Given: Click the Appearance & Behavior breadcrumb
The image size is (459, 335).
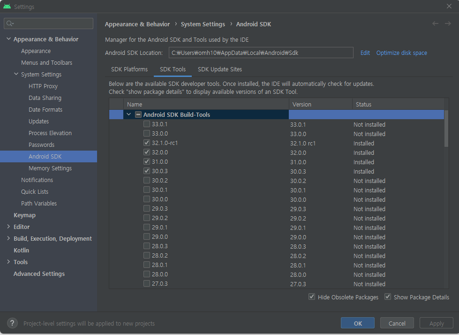Looking at the screenshot, I should (137, 24).
